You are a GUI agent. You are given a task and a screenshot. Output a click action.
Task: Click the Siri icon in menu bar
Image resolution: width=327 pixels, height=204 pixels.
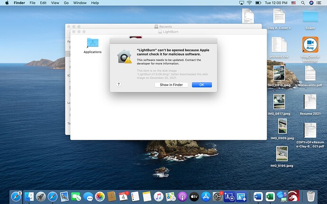coord(311,3)
